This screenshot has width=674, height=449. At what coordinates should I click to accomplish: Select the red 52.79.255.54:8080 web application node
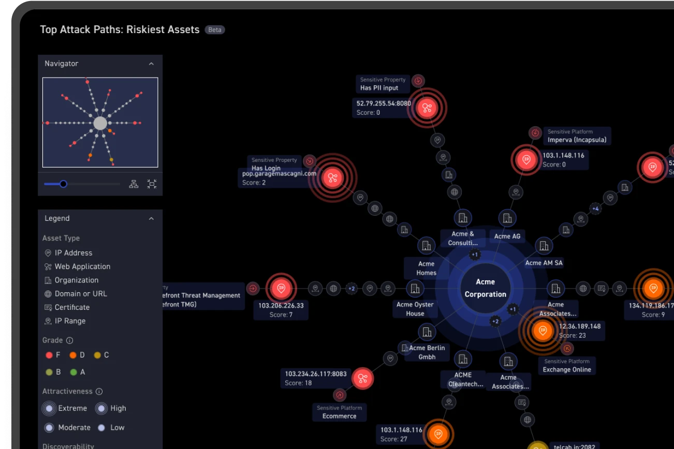427,108
